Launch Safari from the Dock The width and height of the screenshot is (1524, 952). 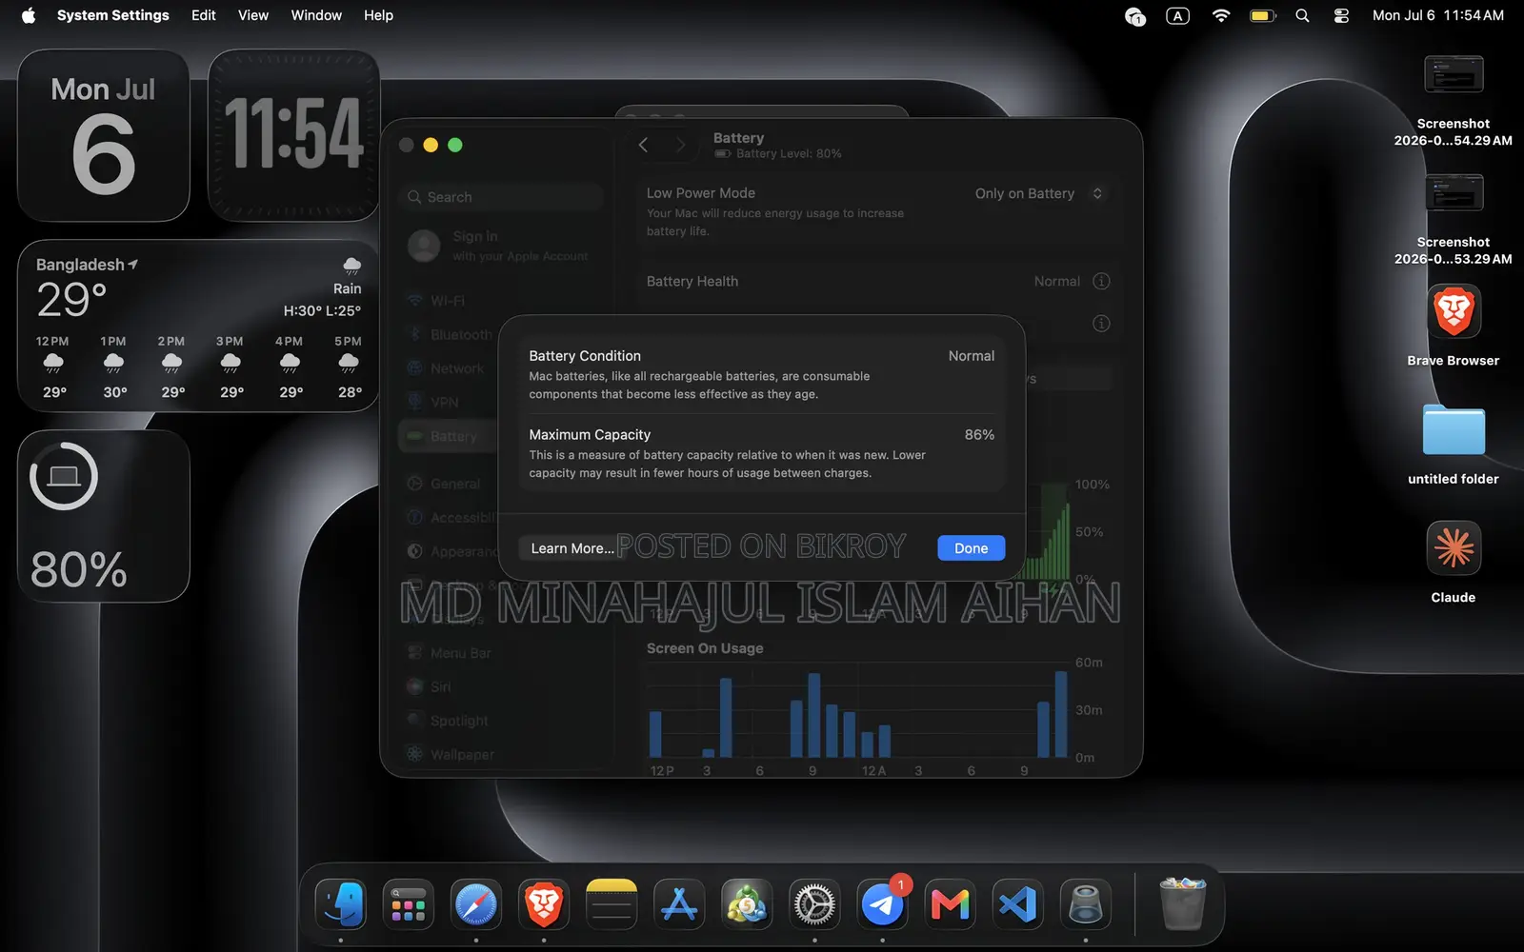(x=476, y=904)
